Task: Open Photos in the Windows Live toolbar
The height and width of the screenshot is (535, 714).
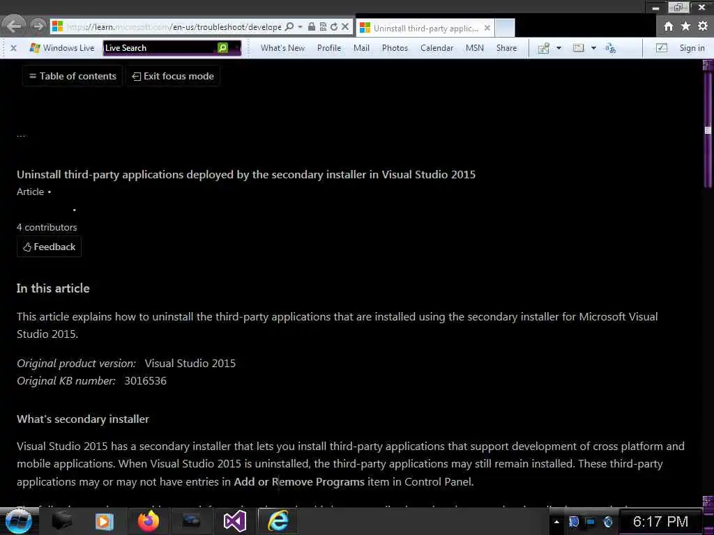Action: 395,48
